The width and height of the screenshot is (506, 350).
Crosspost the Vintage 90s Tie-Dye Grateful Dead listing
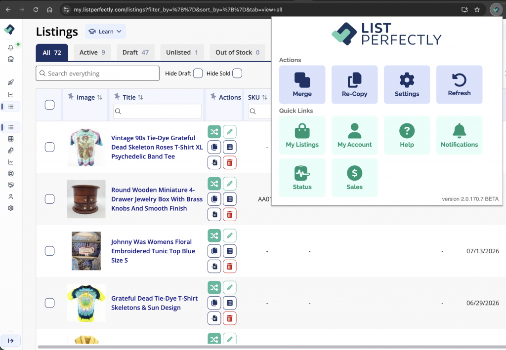[x=214, y=131]
